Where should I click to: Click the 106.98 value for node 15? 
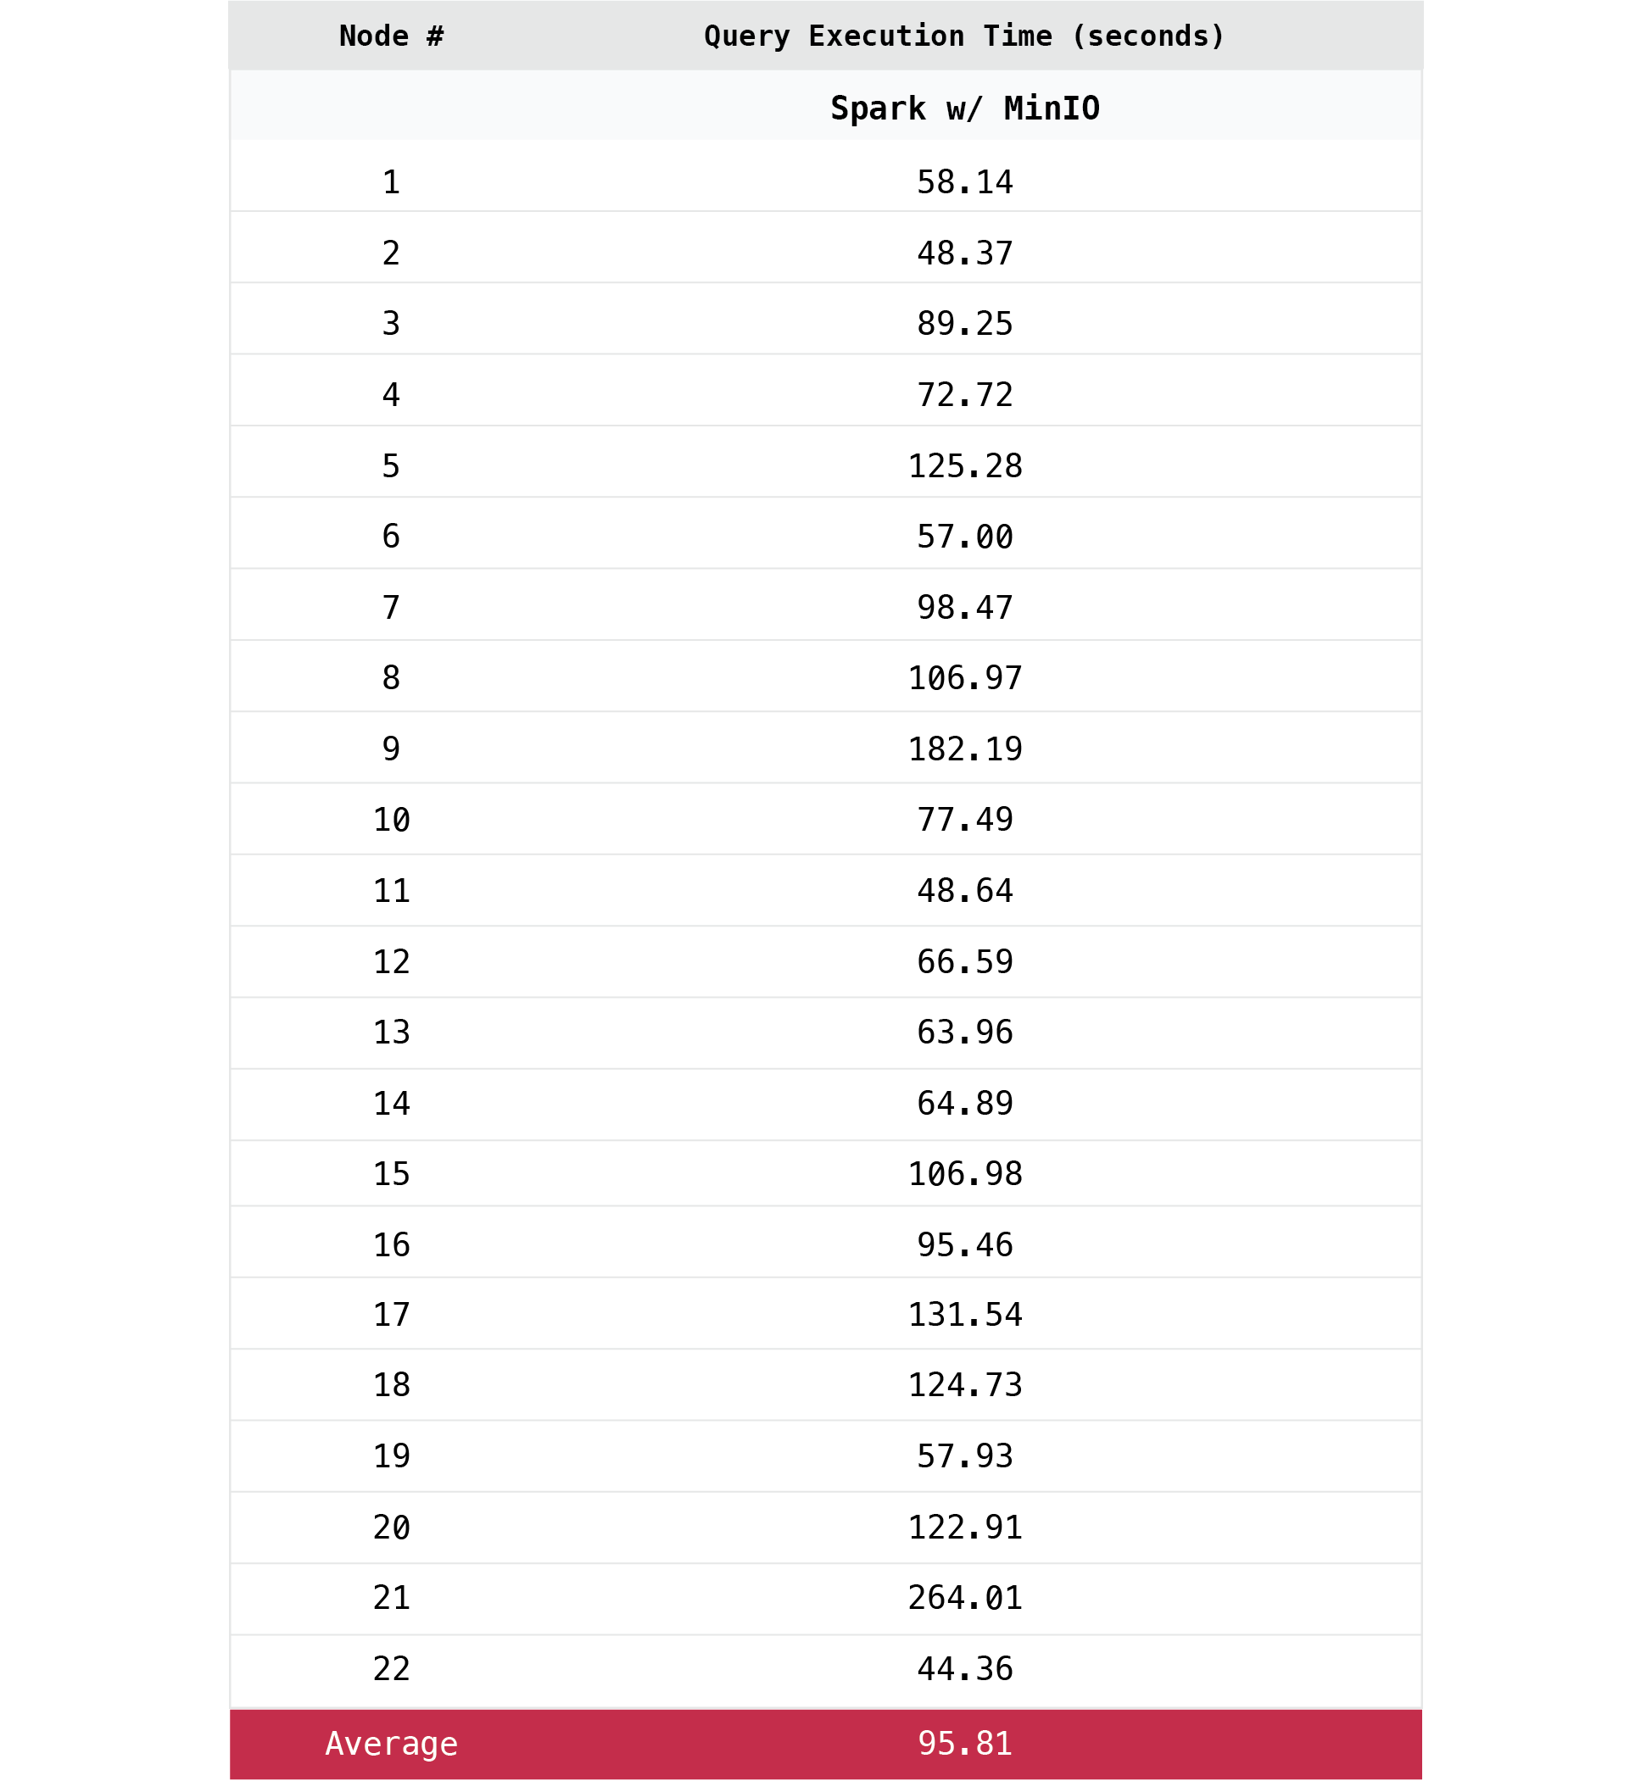point(964,1173)
